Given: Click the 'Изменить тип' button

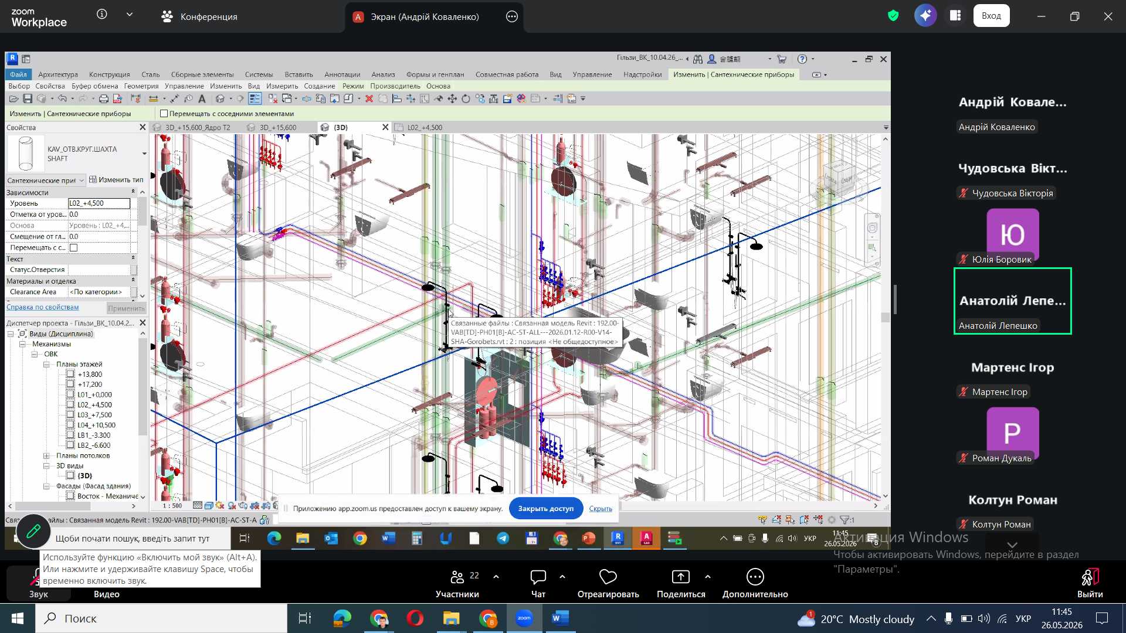Looking at the screenshot, I should pyautogui.click(x=116, y=180).
